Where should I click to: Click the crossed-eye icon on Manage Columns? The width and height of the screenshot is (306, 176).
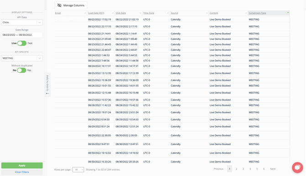coord(59,5)
